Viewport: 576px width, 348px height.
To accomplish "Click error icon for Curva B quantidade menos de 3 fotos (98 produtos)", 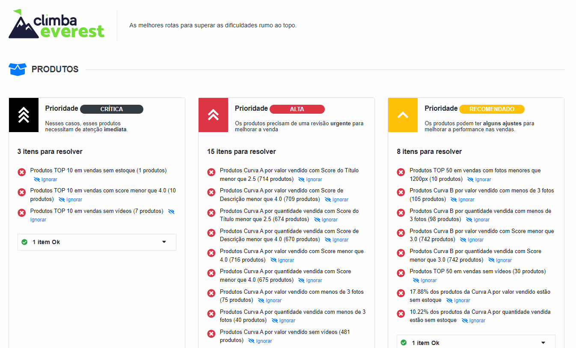I will 401,212.
